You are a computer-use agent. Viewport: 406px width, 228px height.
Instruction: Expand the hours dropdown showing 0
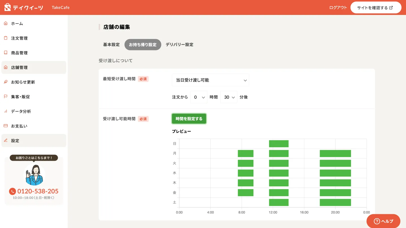(199, 97)
